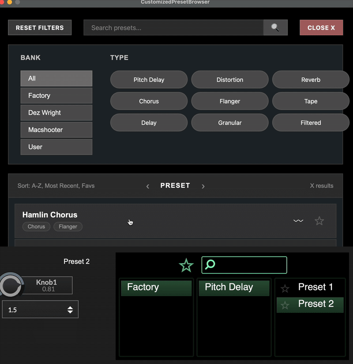
Task: Click the waveform icon on Hamlin Chorus
Action: pos(298,221)
